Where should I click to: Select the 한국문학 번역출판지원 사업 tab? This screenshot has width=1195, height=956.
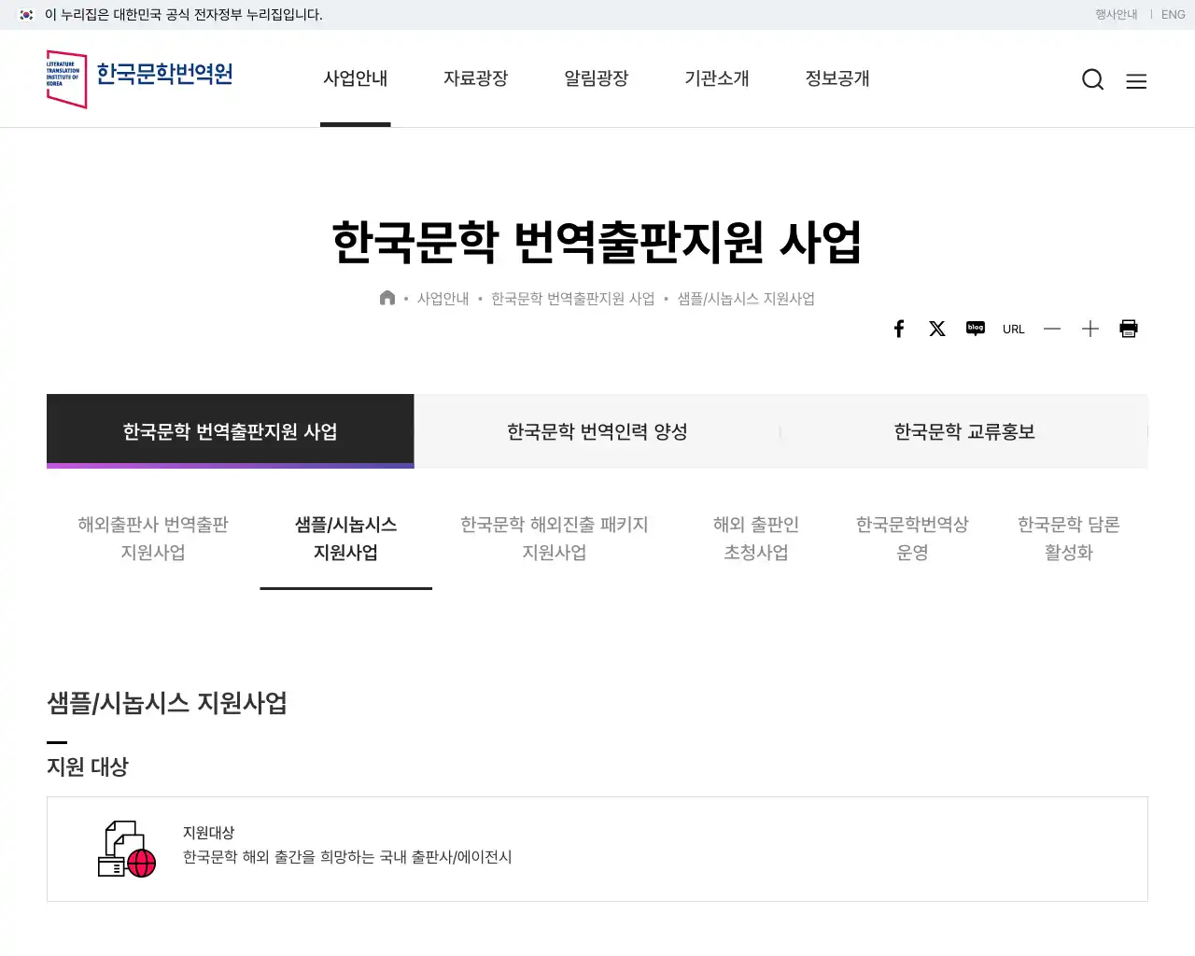coord(230,431)
